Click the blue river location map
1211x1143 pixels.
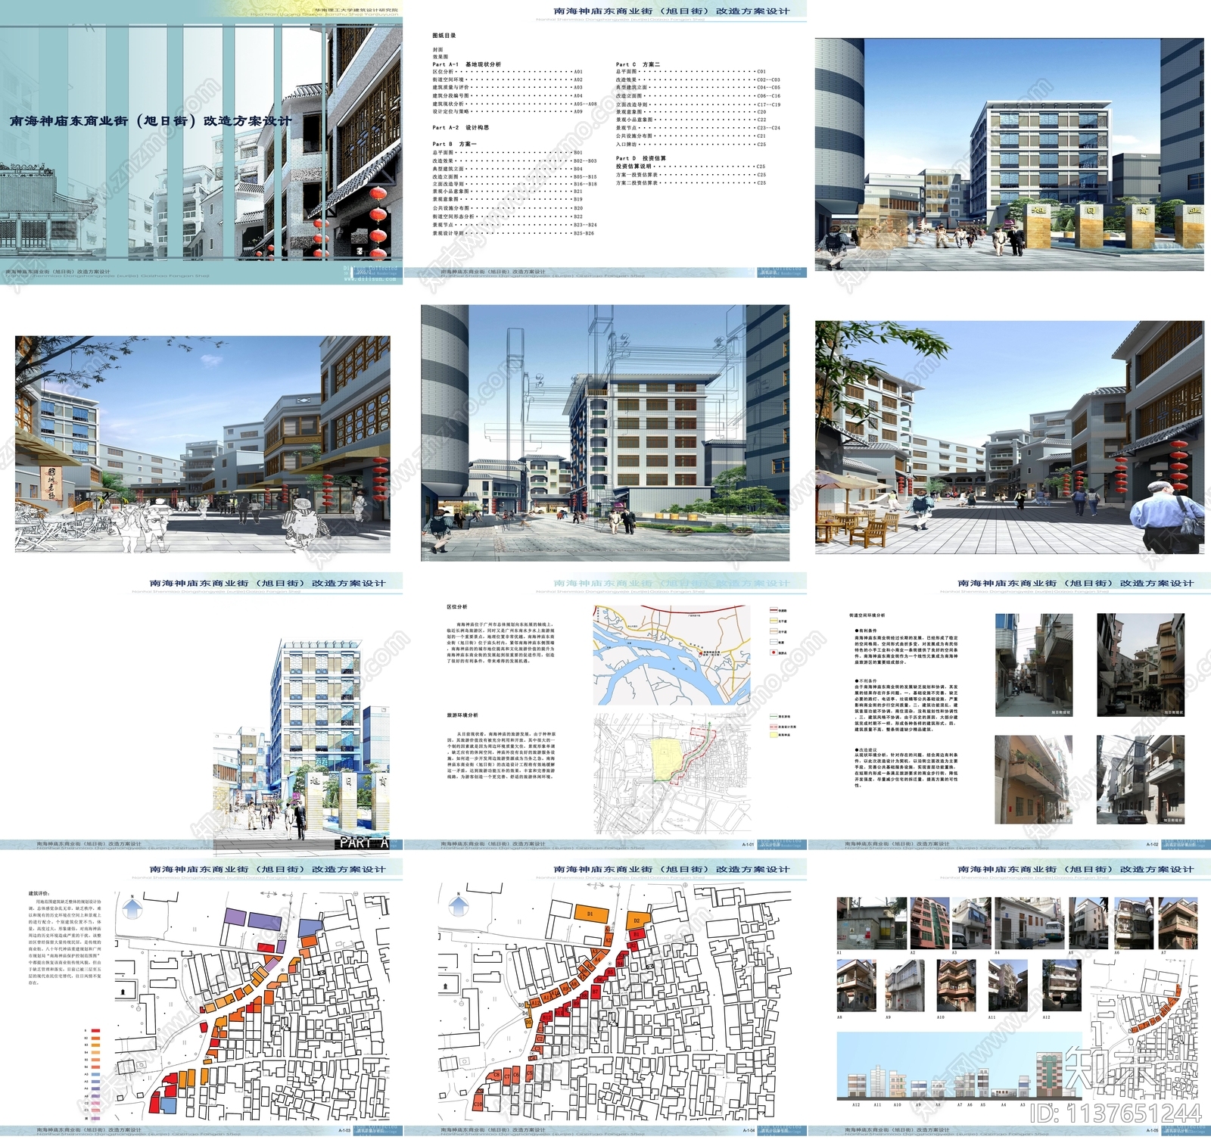click(x=671, y=656)
